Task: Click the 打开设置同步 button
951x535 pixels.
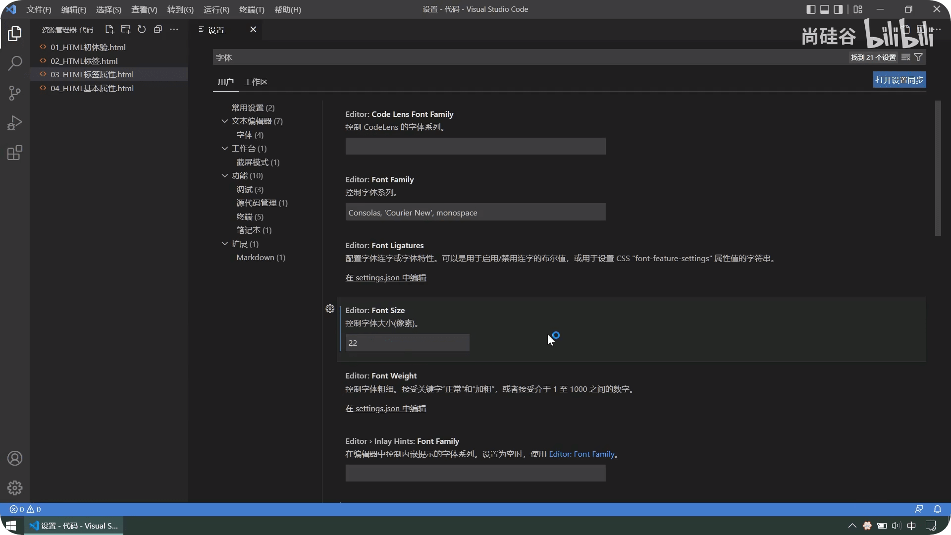Action: click(x=899, y=80)
